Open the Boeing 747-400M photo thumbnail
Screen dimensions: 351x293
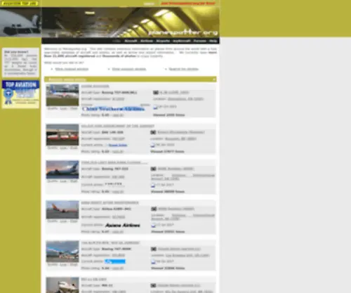pyautogui.click(x=62, y=252)
